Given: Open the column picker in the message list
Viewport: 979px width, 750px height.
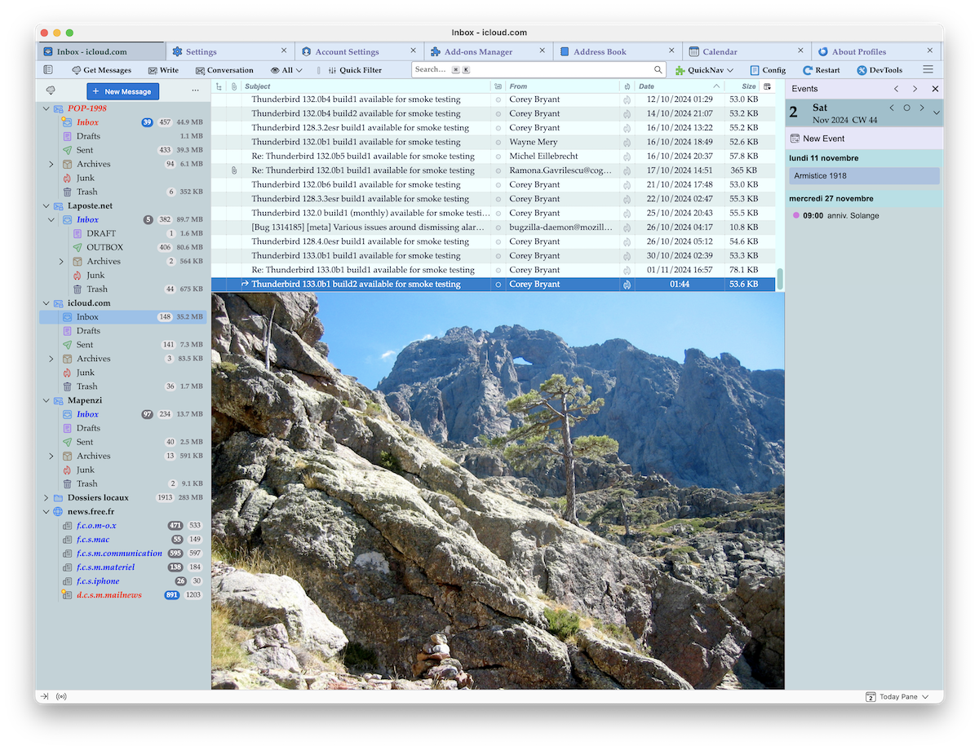Looking at the screenshot, I should [767, 86].
